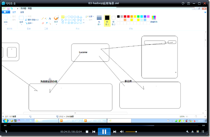Select the five-point Star shape
The height and width of the screenshot is (137, 210).
69,23
